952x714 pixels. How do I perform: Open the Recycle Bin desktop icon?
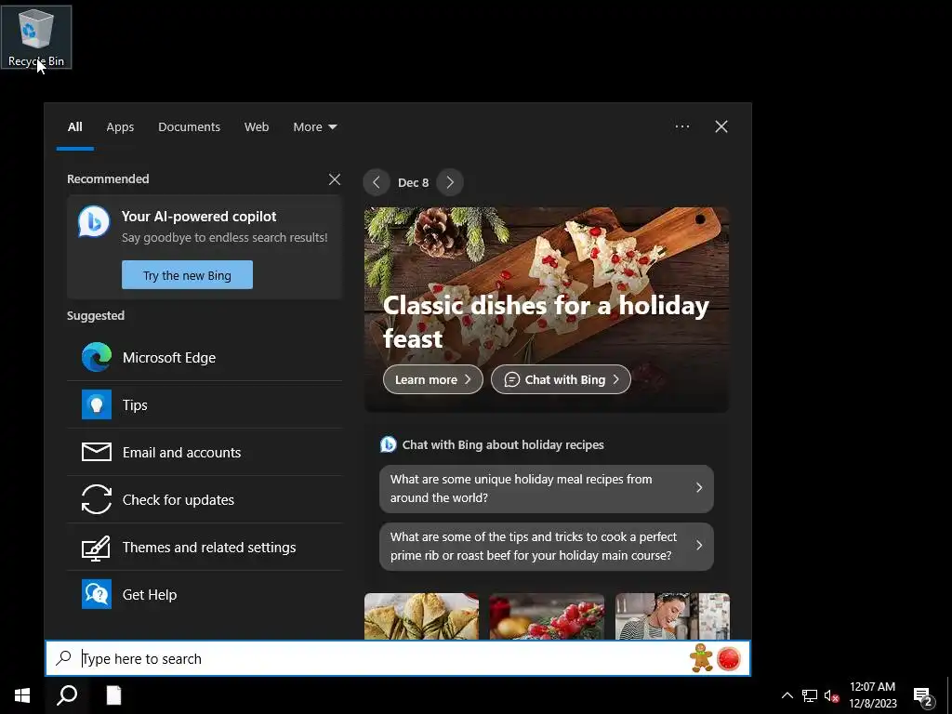pyautogui.click(x=36, y=37)
